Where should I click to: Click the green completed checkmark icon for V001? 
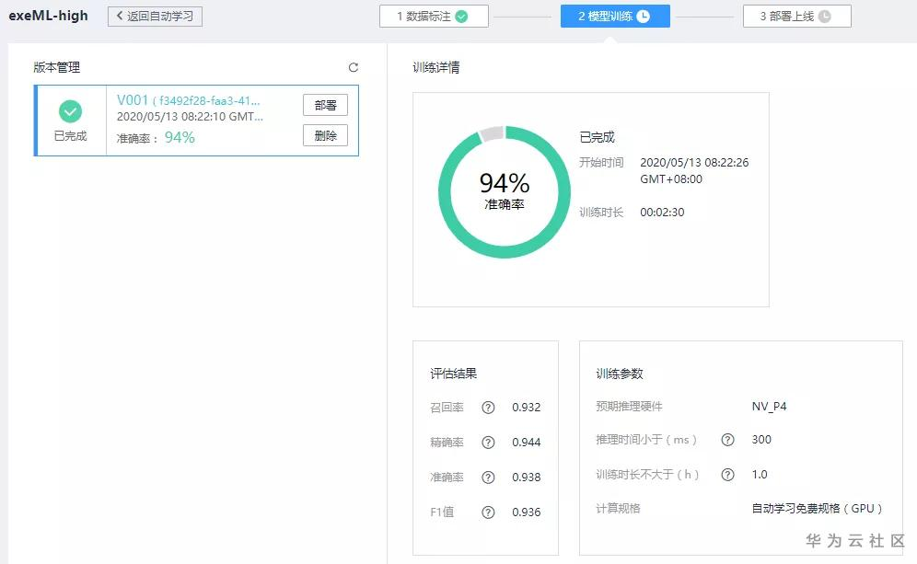(x=70, y=111)
